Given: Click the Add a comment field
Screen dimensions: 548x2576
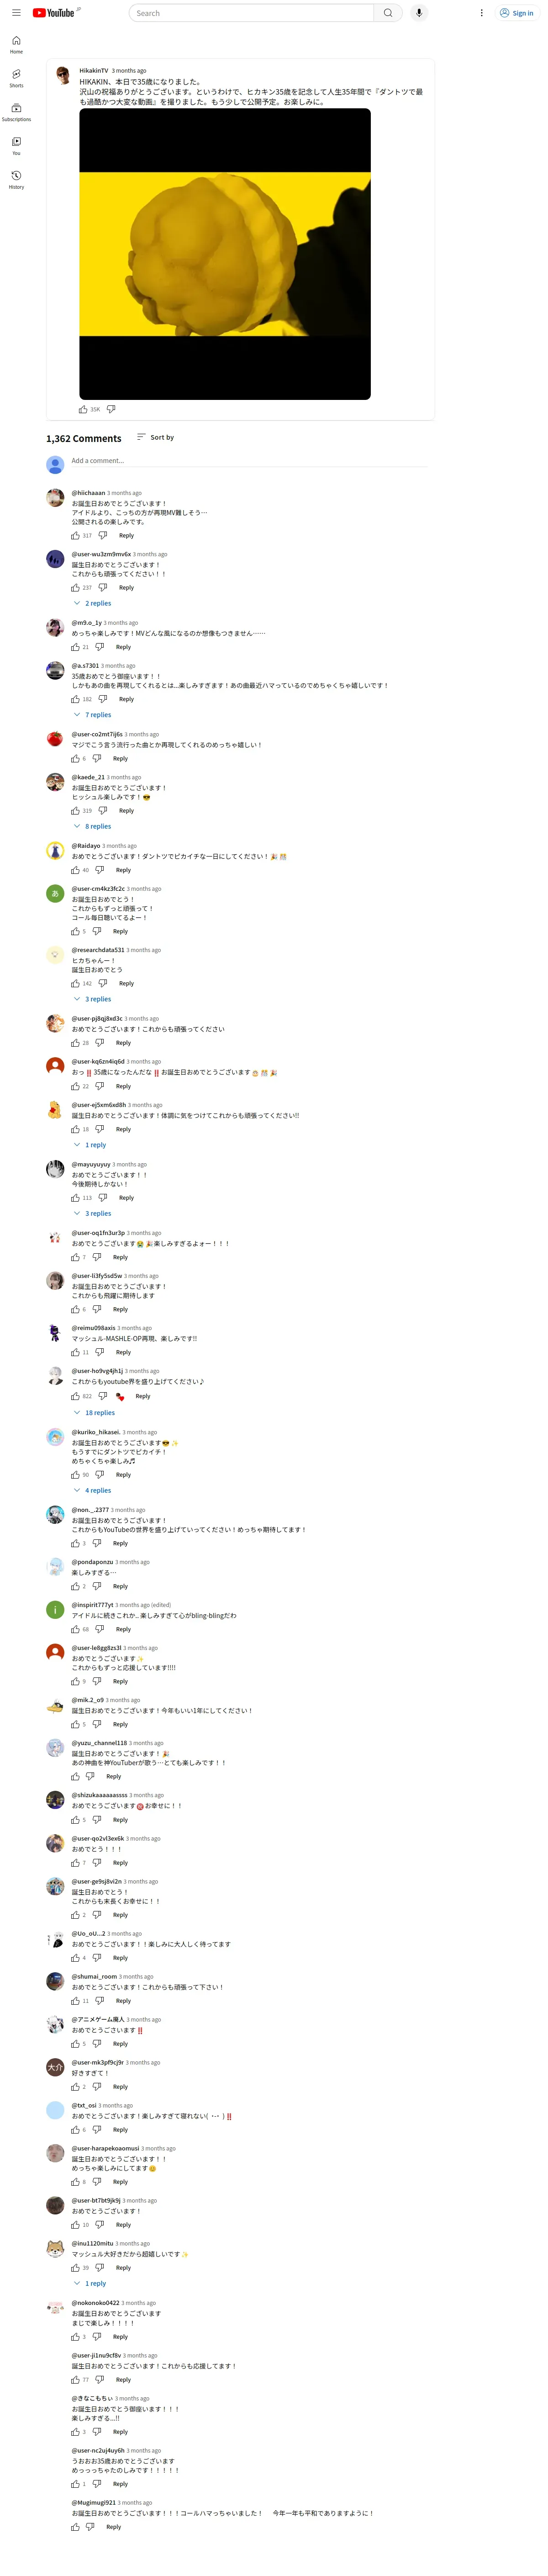Looking at the screenshot, I should (x=249, y=461).
